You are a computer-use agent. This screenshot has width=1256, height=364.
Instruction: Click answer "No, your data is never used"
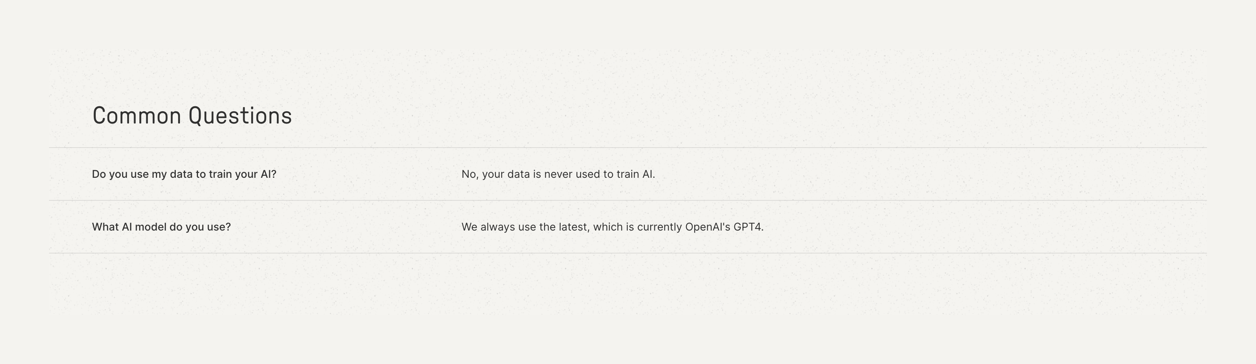click(x=558, y=174)
